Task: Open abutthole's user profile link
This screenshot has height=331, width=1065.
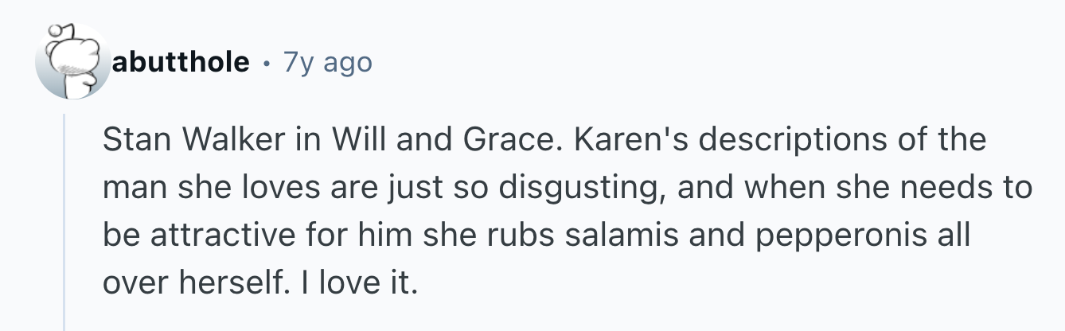Action: tap(181, 62)
